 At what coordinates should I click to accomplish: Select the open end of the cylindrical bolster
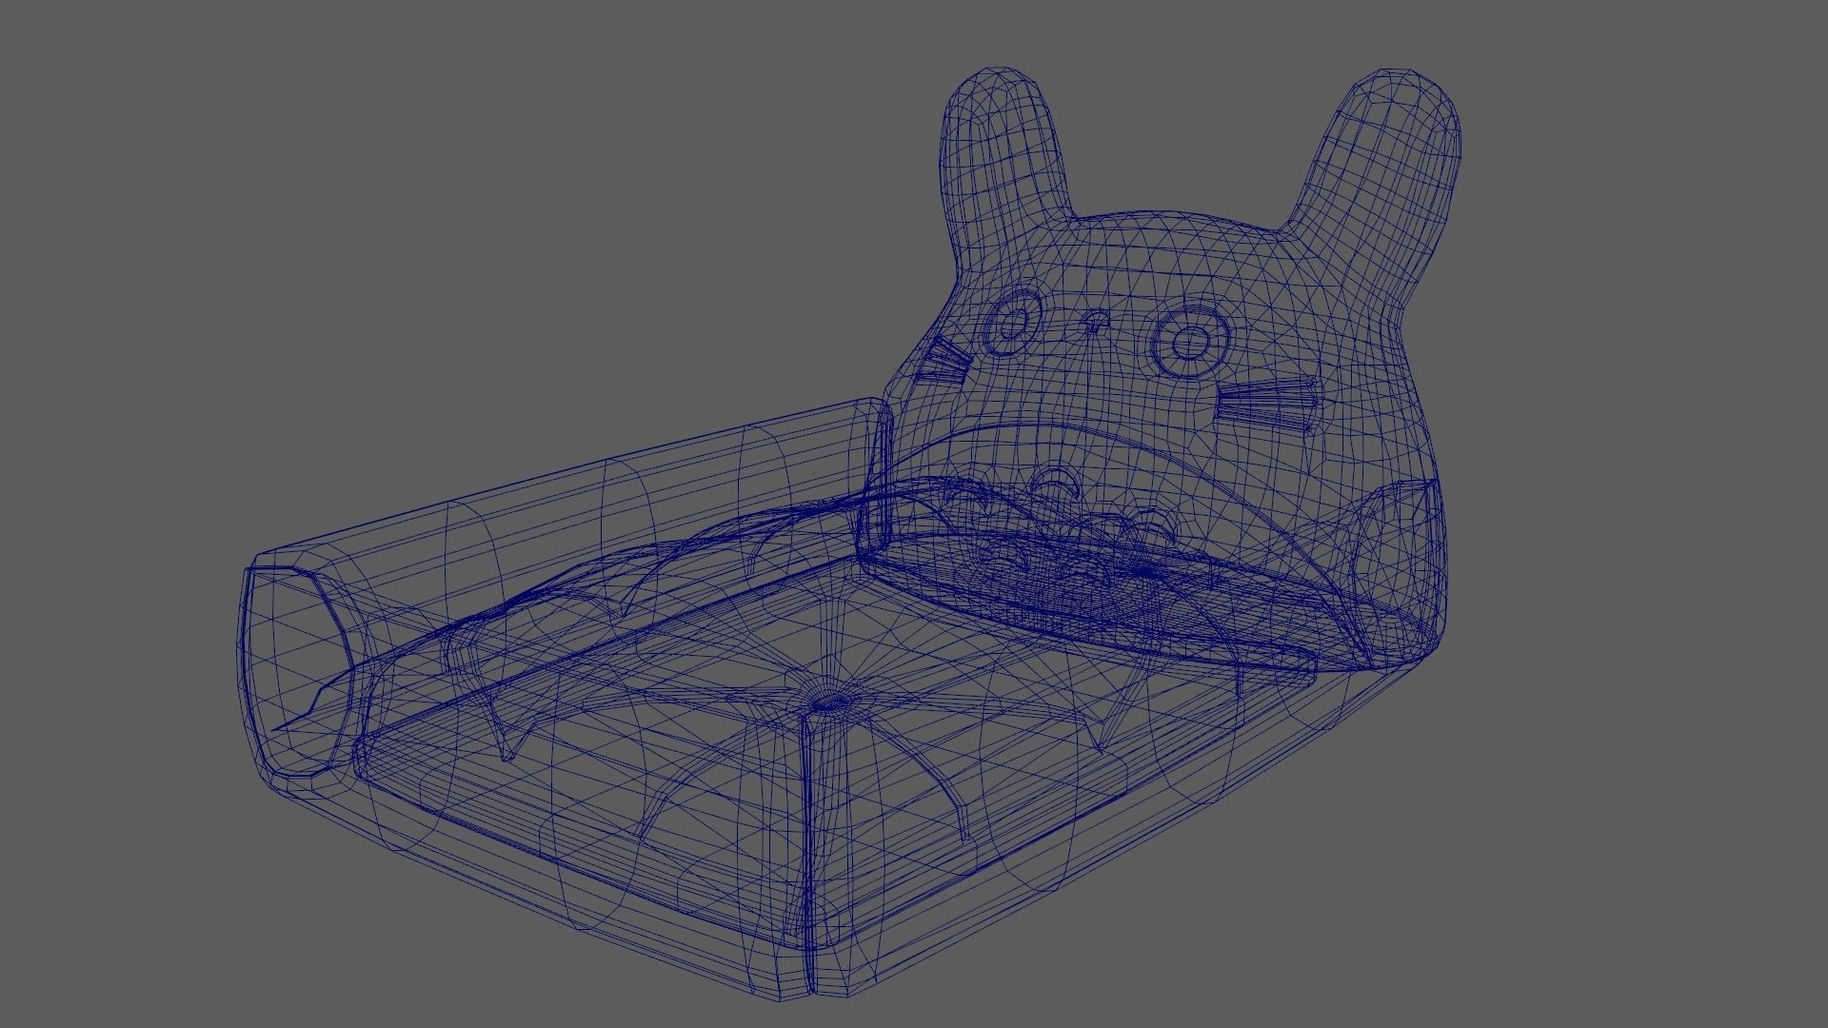click(297, 668)
